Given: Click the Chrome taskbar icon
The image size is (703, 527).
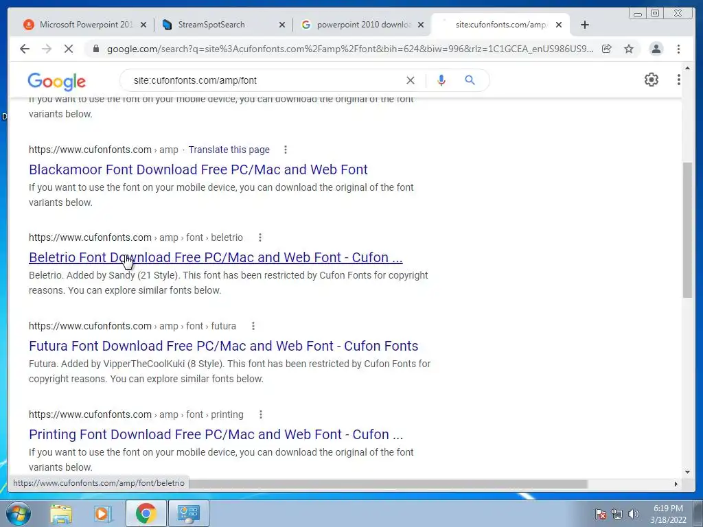Looking at the screenshot, I should [146, 513].
